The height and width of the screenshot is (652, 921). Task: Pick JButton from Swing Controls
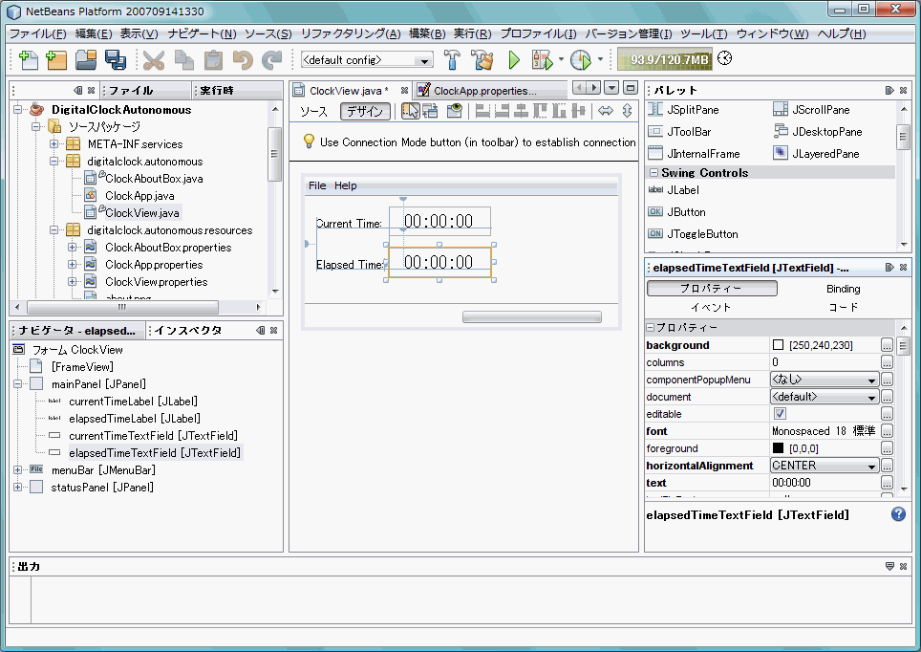click(x=676, y=211)
